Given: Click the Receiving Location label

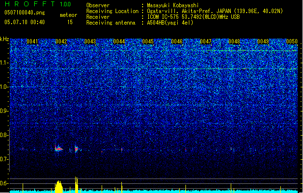Looking at the screenshot, I should pyautogui.click(x=112, y=11).
